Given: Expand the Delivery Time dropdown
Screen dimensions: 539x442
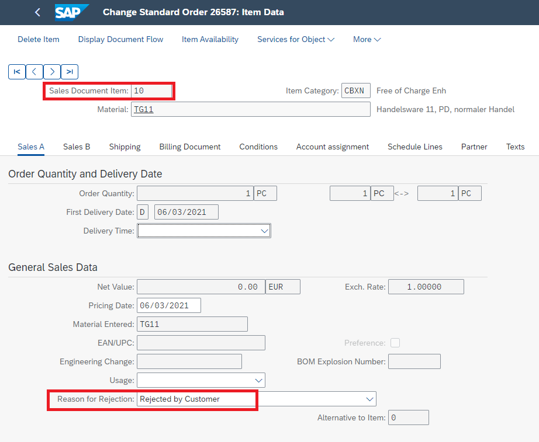Looking at the screenshot, I should (204, 231).
